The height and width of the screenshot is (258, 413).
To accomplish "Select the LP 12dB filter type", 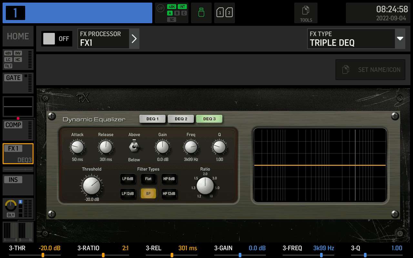I will point(128,193).
